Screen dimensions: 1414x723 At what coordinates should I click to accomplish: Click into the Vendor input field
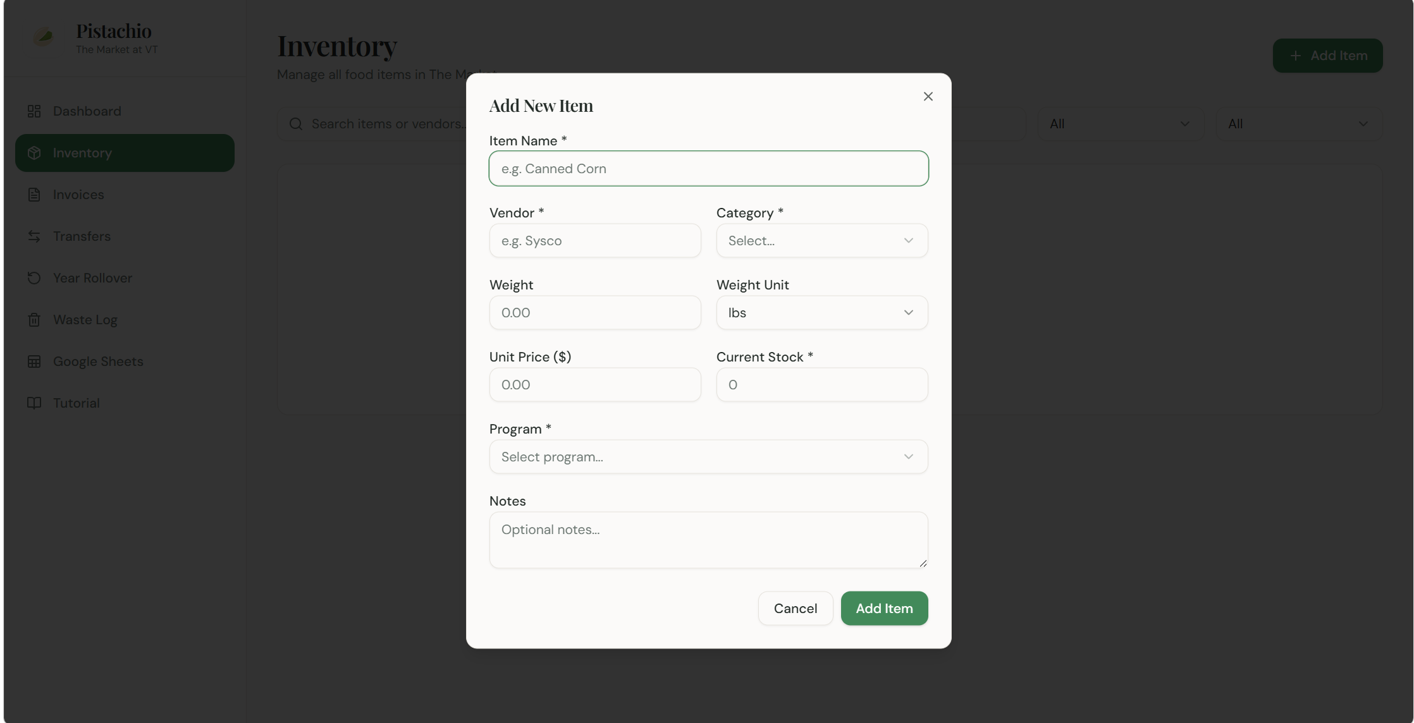pos(594,241)
